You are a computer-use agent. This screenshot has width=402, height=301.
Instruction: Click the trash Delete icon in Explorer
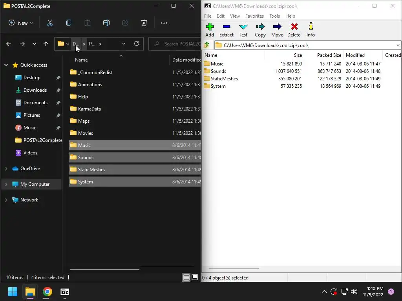tap(144, 23)
